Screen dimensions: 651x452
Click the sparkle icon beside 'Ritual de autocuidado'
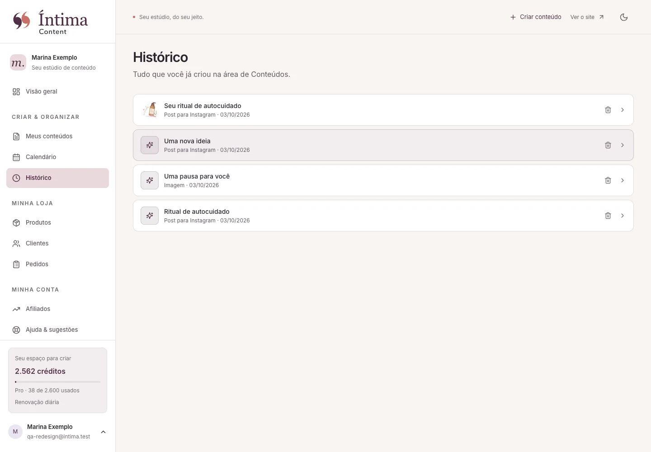point(150,216)
